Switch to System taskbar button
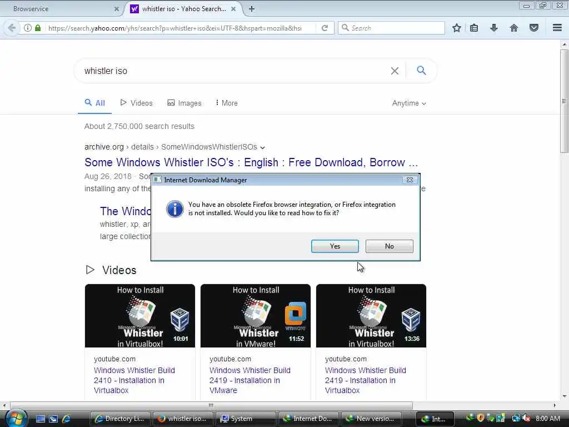 245,419
